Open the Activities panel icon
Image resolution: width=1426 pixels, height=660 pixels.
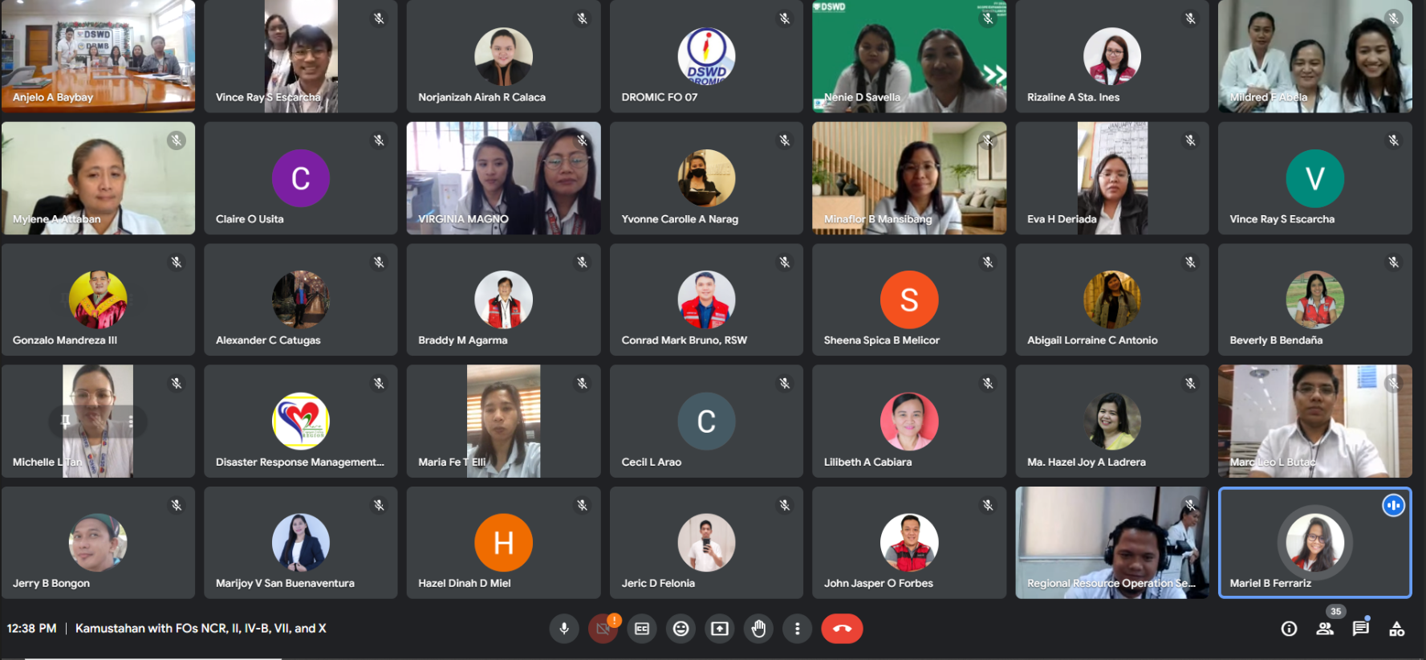tap(1397, 629)
